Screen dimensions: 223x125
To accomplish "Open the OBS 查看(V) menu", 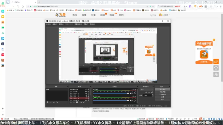I will [61, 24].
